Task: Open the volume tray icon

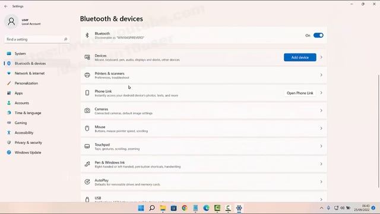Action: [343, 208]
